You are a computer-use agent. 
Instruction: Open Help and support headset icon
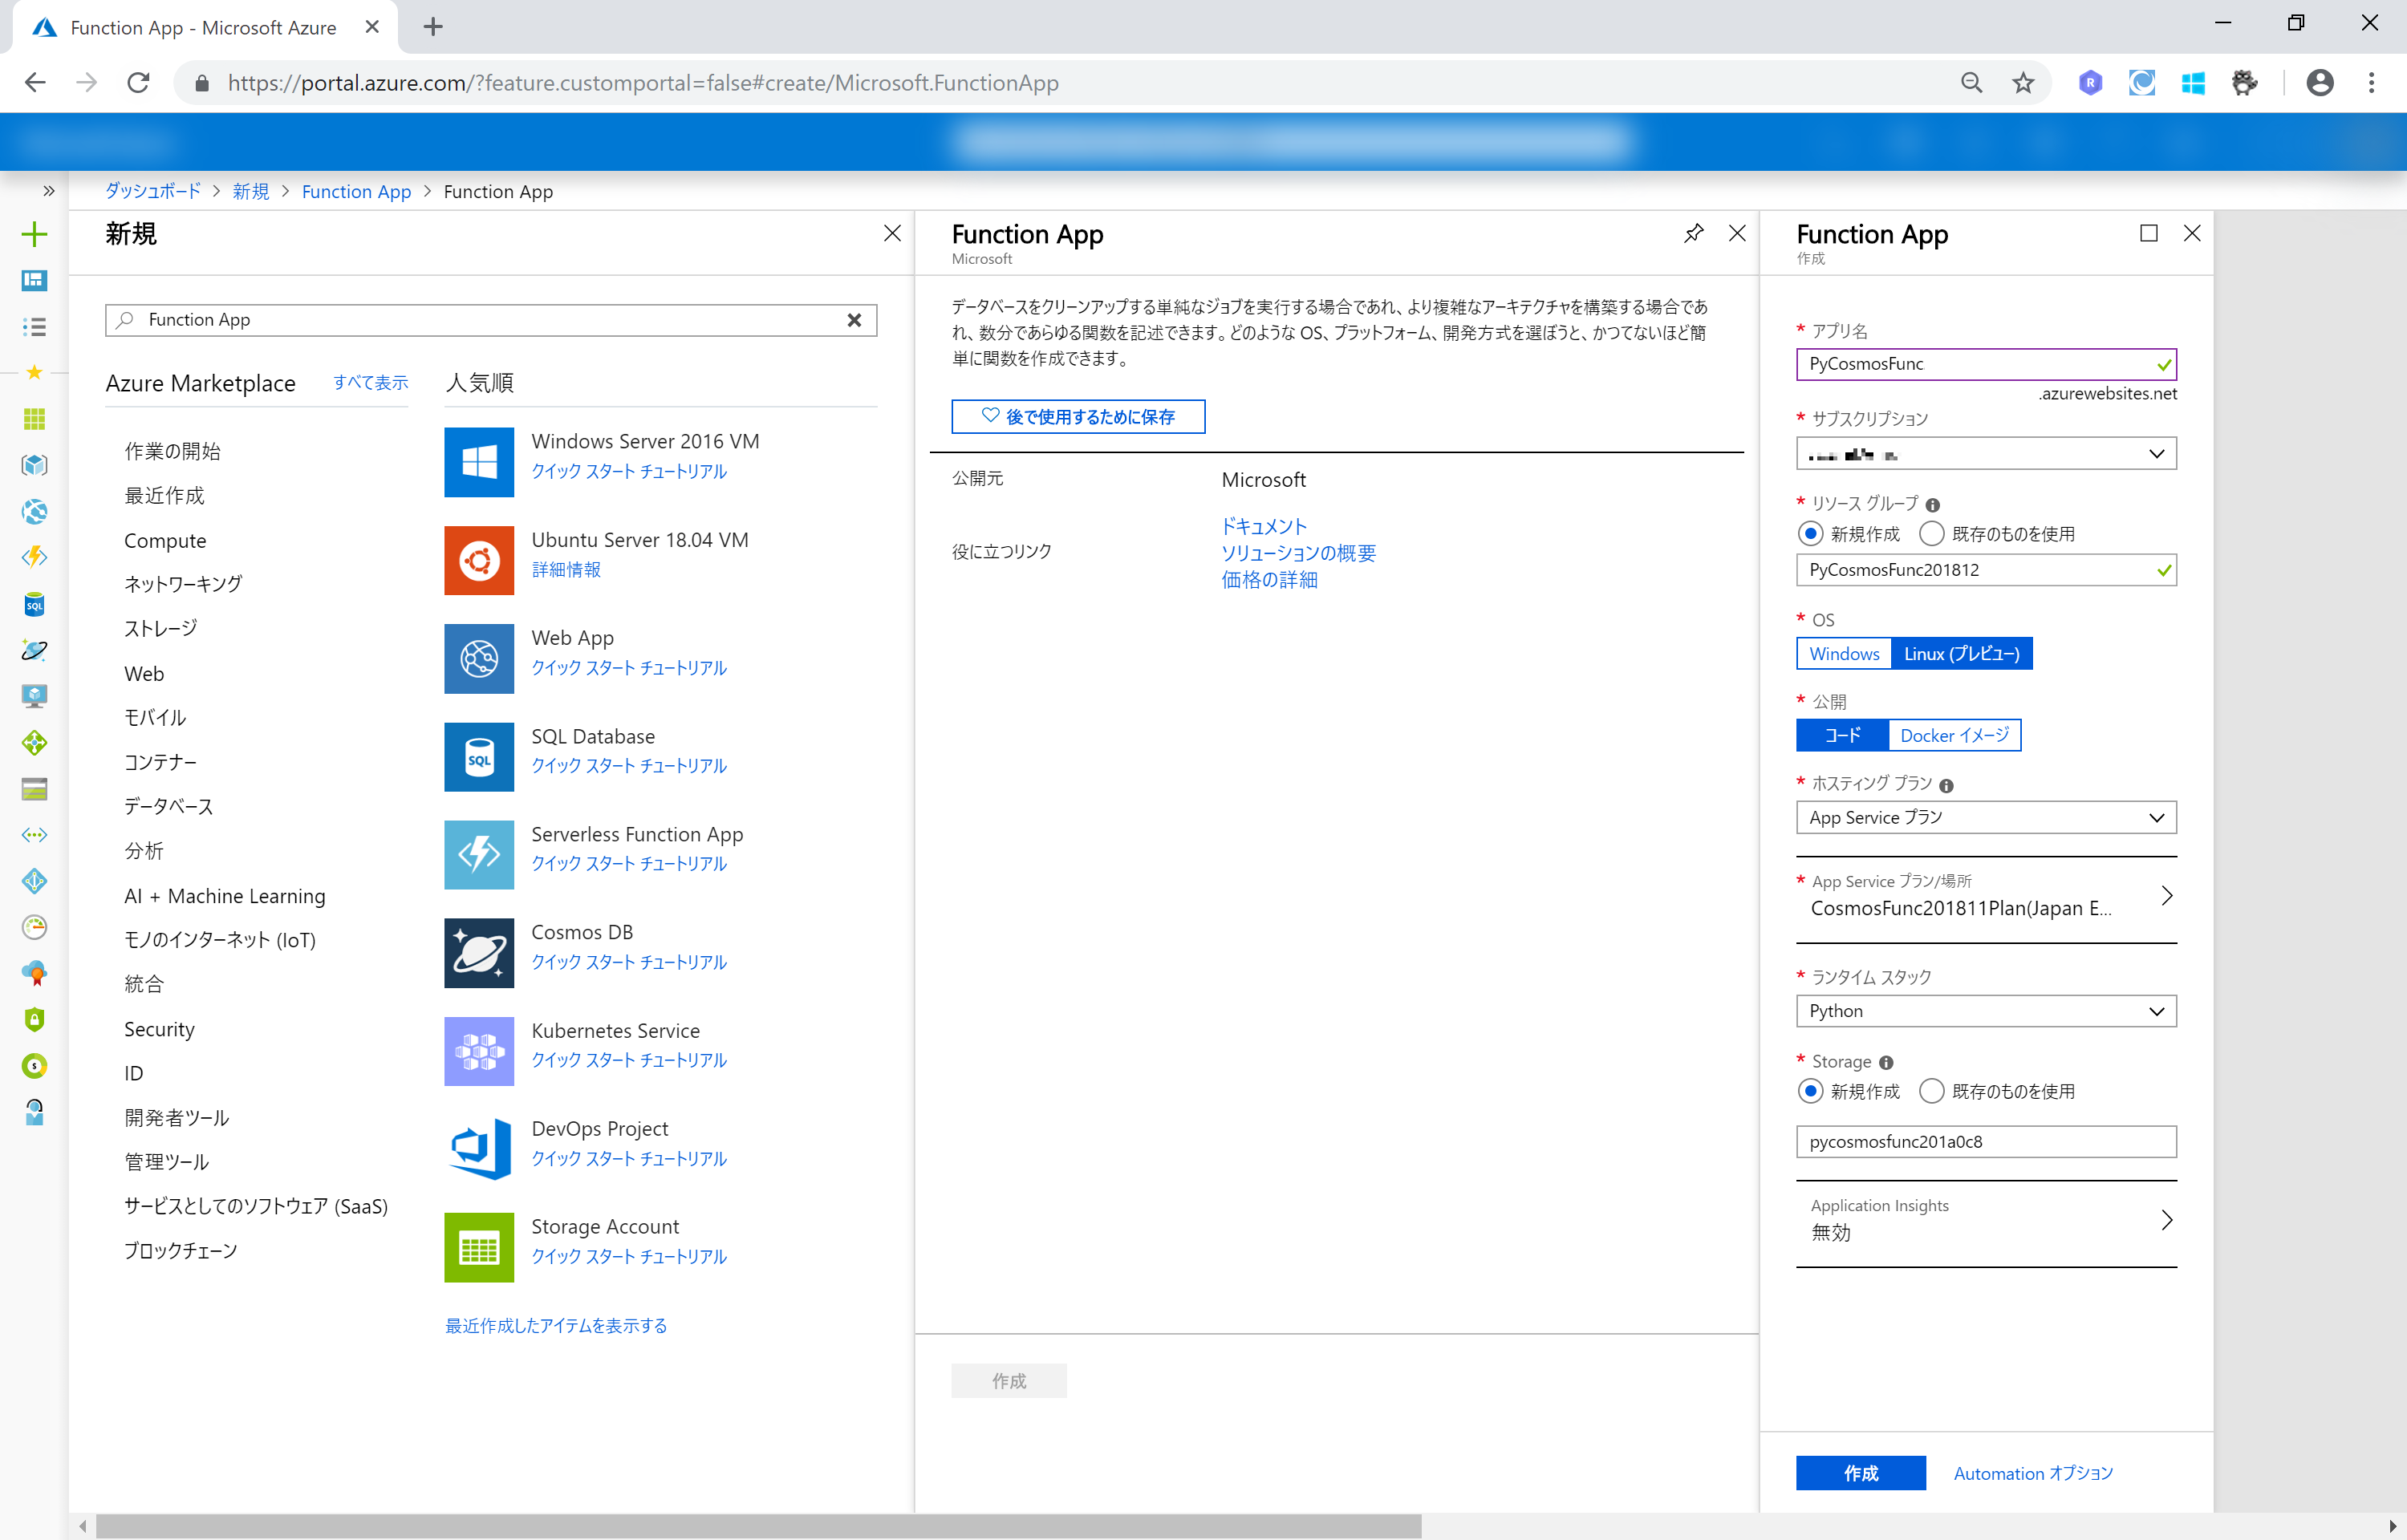coord(34,1112)
